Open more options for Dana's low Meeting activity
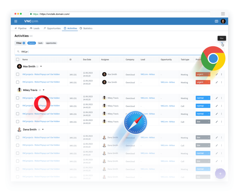239x195 pixels. 221,138
